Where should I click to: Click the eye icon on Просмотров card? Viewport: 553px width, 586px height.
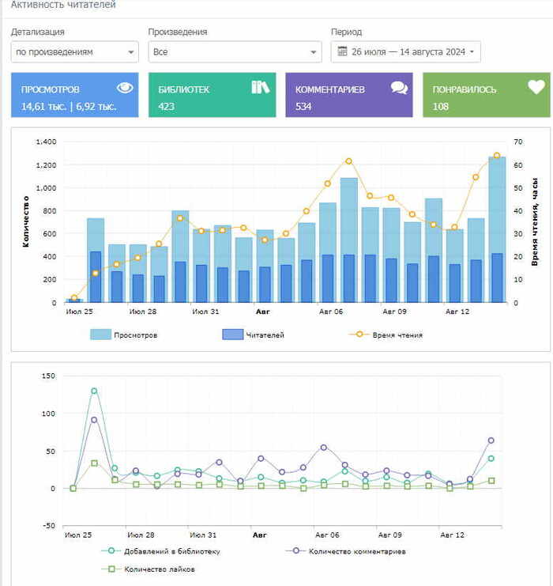125,88
